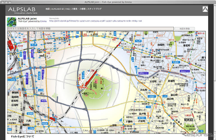Click the 内山町 intersection label
The image size is (216, 140).
[x=138, y=41]
